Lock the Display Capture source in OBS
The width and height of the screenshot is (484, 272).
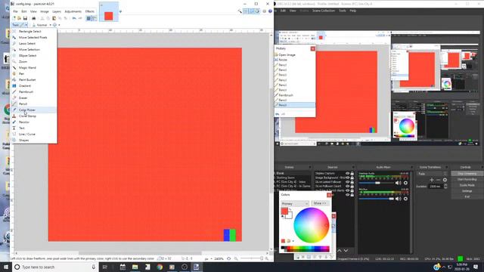(x=352, y=174)
